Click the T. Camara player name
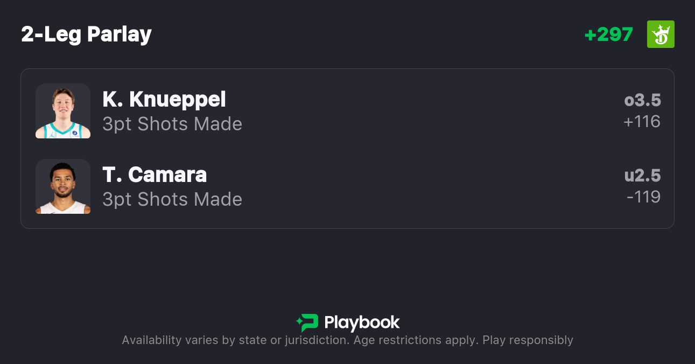This screenshot has height=364, width=695. click(x=155, y=175)
